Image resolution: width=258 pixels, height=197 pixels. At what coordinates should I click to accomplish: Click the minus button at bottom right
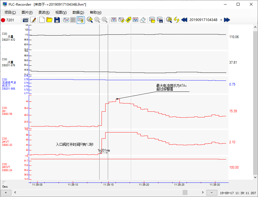point(212,192)
